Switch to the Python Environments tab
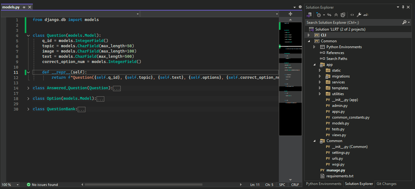Viewport: 415px width, 189px height. pos(323,184)
